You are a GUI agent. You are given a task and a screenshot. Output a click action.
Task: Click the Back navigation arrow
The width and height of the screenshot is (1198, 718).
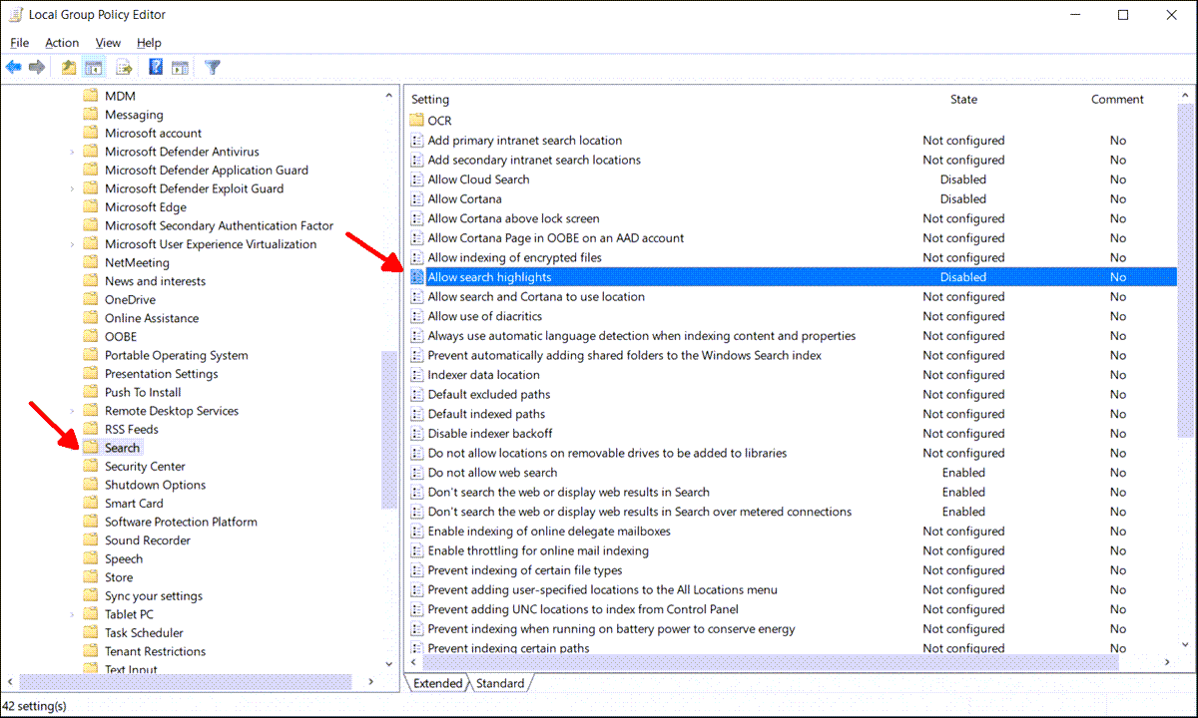point(14,67)
